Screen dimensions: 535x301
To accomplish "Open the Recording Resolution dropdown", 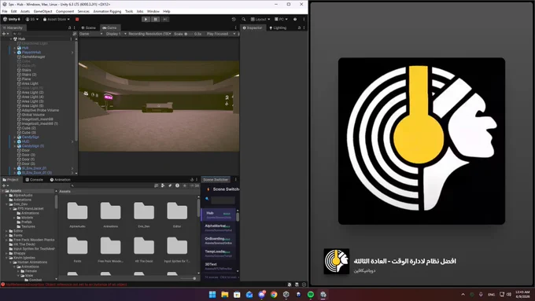I will [x=149, y=34].
